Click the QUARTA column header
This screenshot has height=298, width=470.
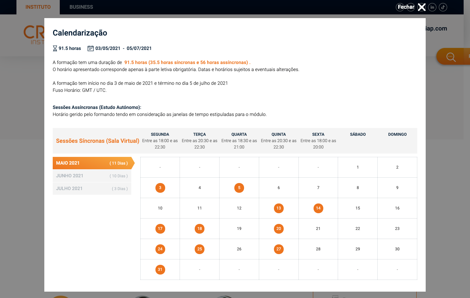point(239,134)
